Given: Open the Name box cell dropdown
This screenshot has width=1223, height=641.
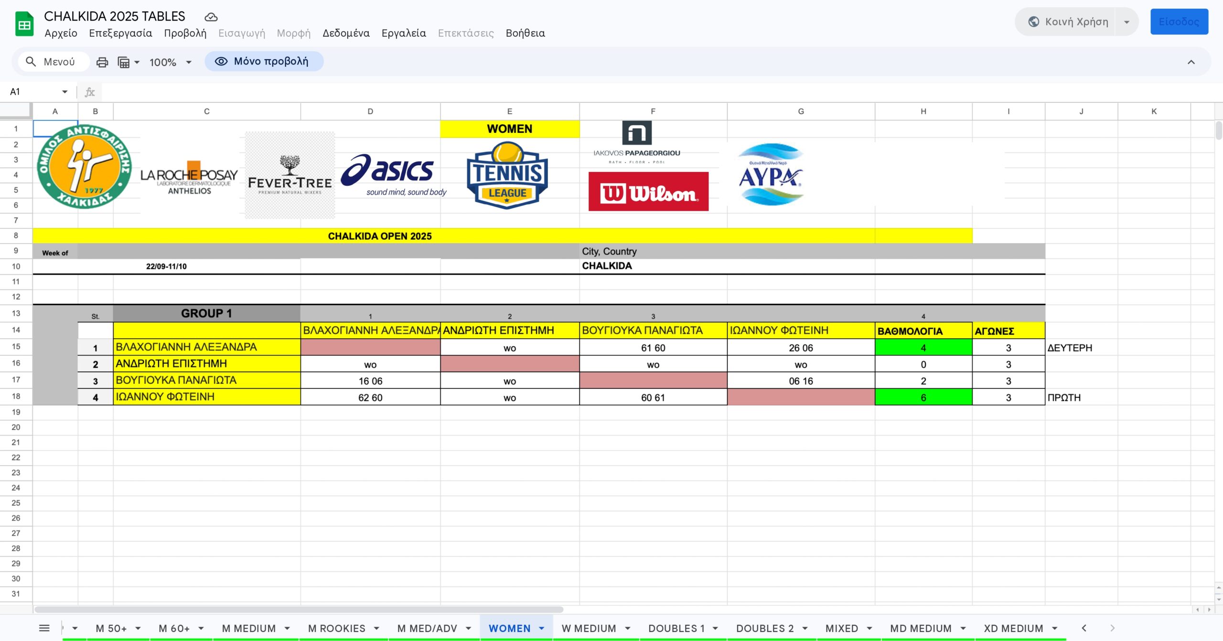Looking at the screenshot, I should coord(64,92).
